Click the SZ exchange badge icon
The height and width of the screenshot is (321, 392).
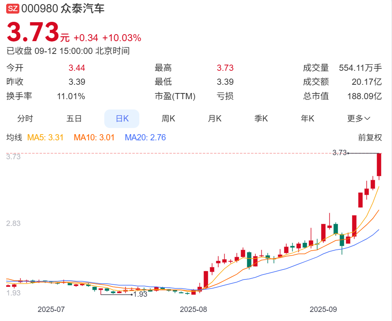pos(13,8)
